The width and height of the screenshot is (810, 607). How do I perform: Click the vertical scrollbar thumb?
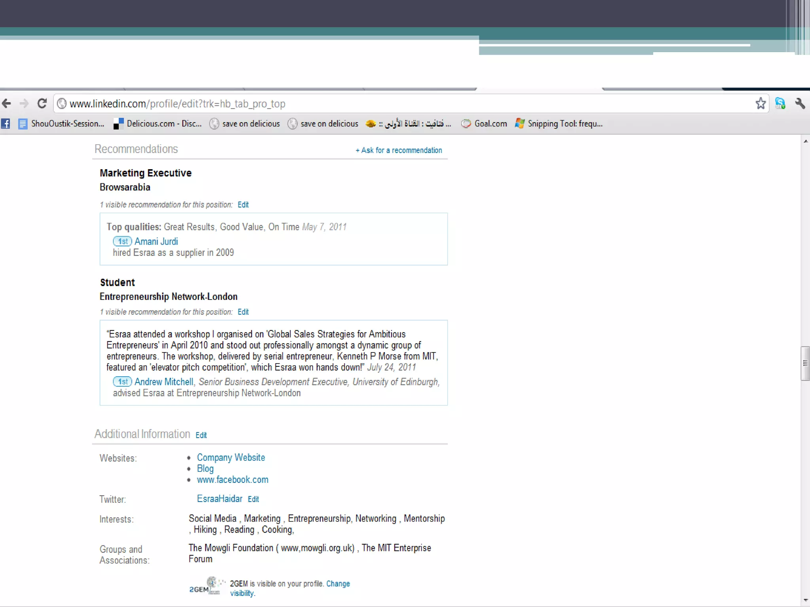805,363
